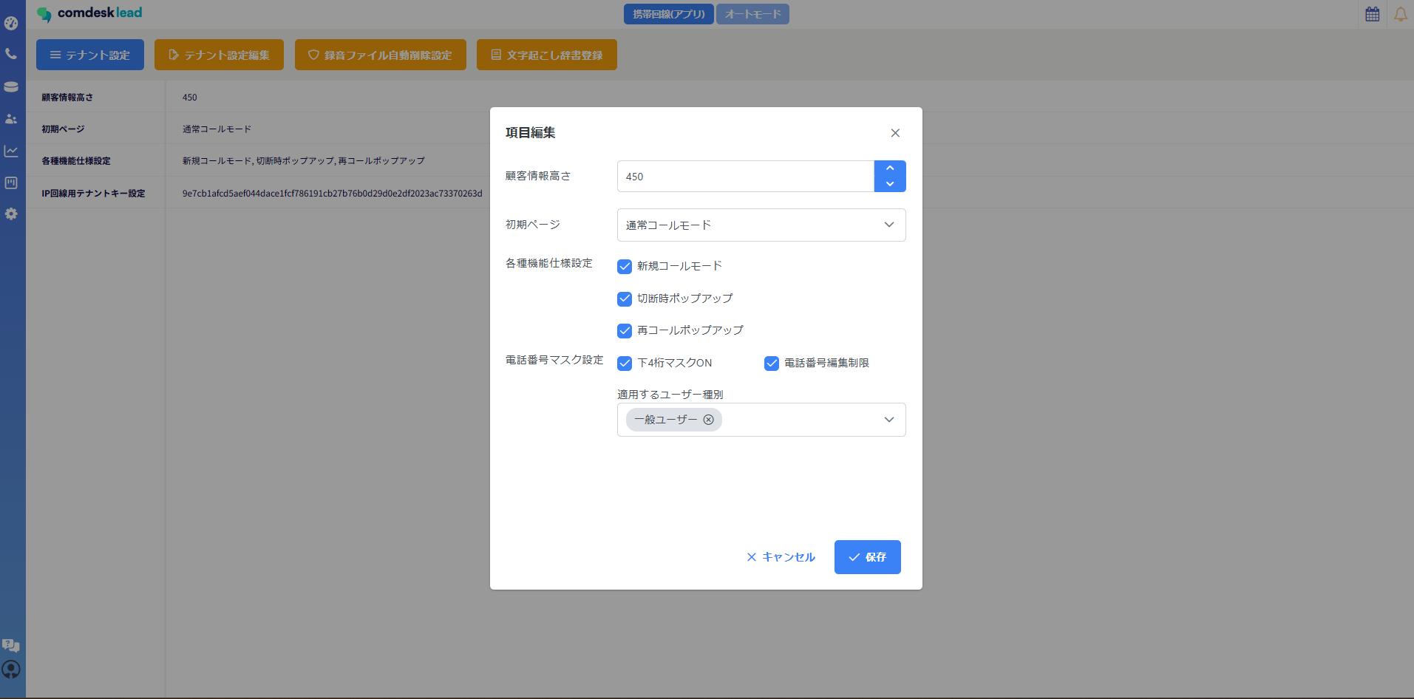This screenshot has height=699, width=1414.
Task: Uncheck 切断時ポップアップ checkbox
Action: [x=625, y=299]
